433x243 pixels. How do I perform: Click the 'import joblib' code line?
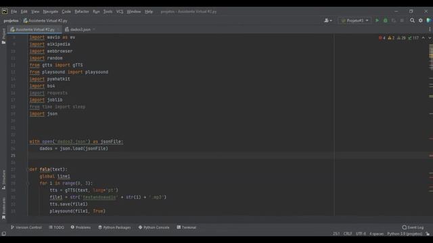[46, 100]
